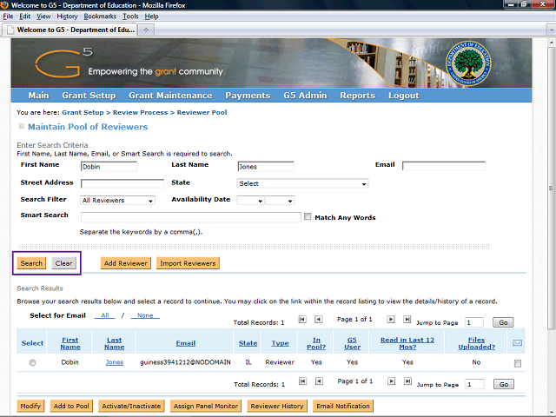Go to first page in bottom pagination
Viewport: 556px width, 417px height.
(x=302, y=381)
